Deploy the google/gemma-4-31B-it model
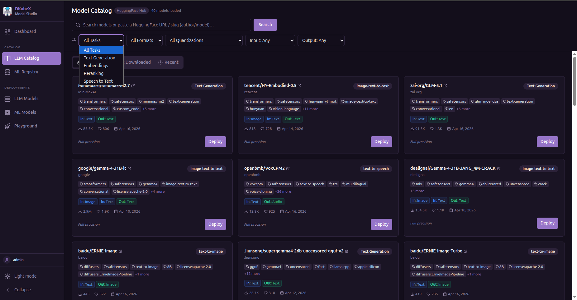This screenshot has width=577, height=300. pyautogui.click(x=215, y=224)
